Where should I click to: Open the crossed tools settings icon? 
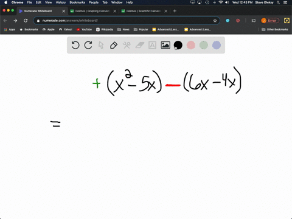pos(127,45)
